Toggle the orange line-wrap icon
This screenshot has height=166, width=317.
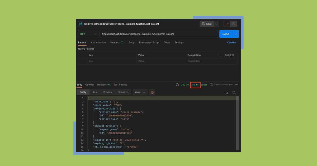coord(152,92)
